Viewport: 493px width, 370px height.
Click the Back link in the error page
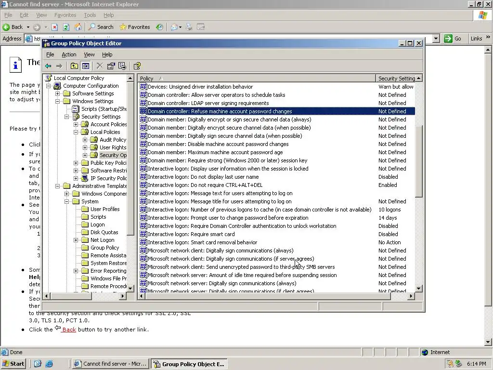click(69, 330)
